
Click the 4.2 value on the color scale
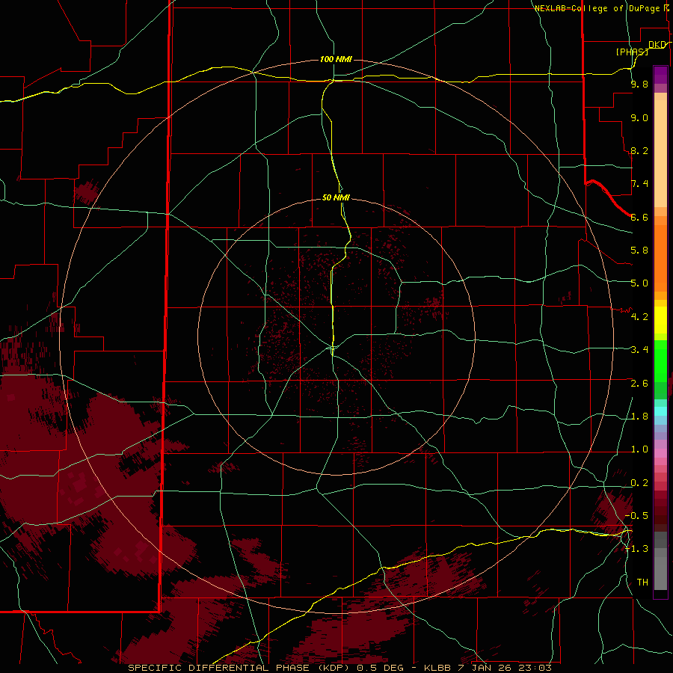pyautogui.click(x=639, y=317)
